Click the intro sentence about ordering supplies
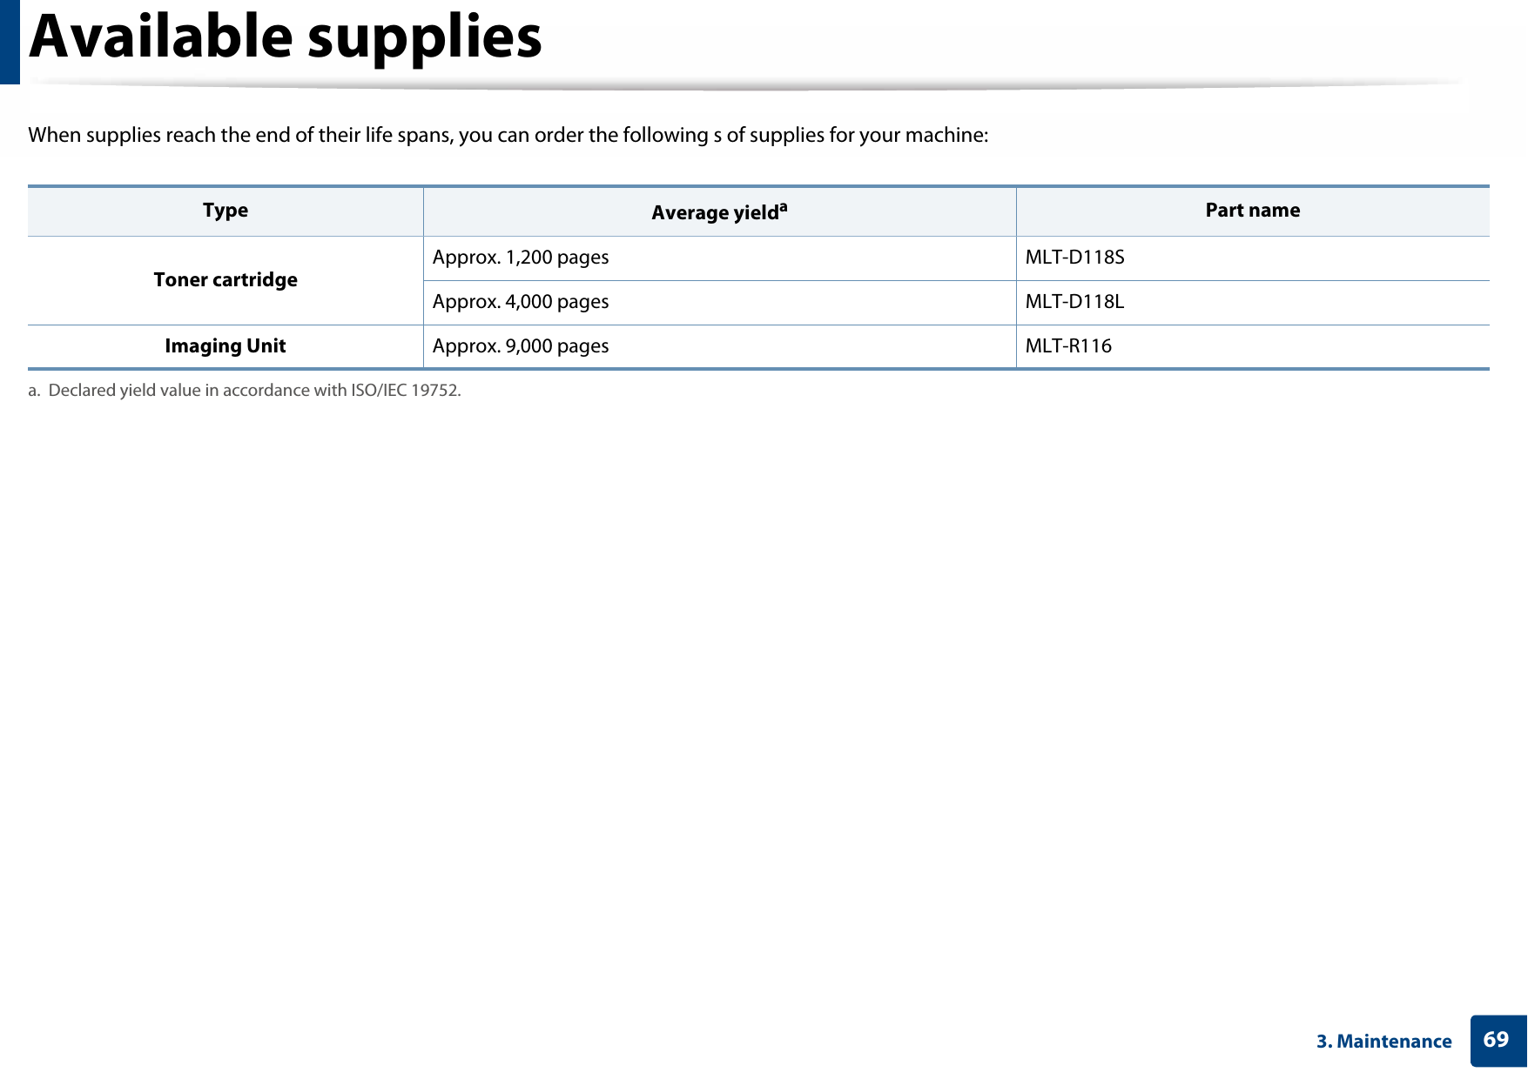This screenshot has width=1528, height=1079. 508,135
